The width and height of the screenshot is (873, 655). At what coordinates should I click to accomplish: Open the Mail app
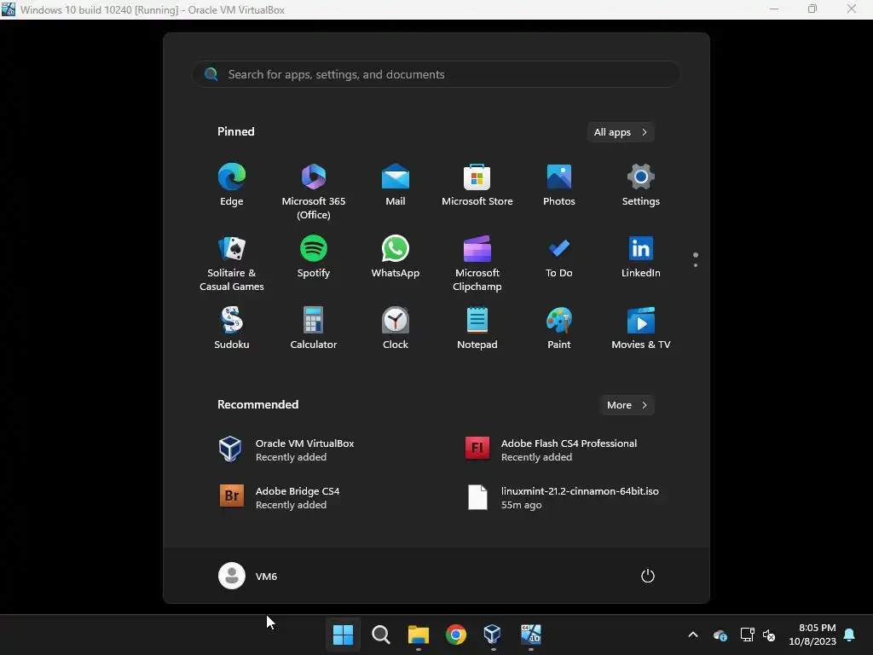(x=396, y=185)
